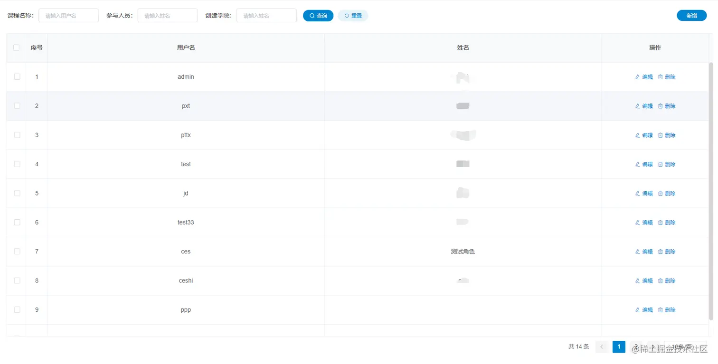This screenshot has width=718, height=364.
Task: Focus the 创建学院 input field
Action: pos(266,16)
